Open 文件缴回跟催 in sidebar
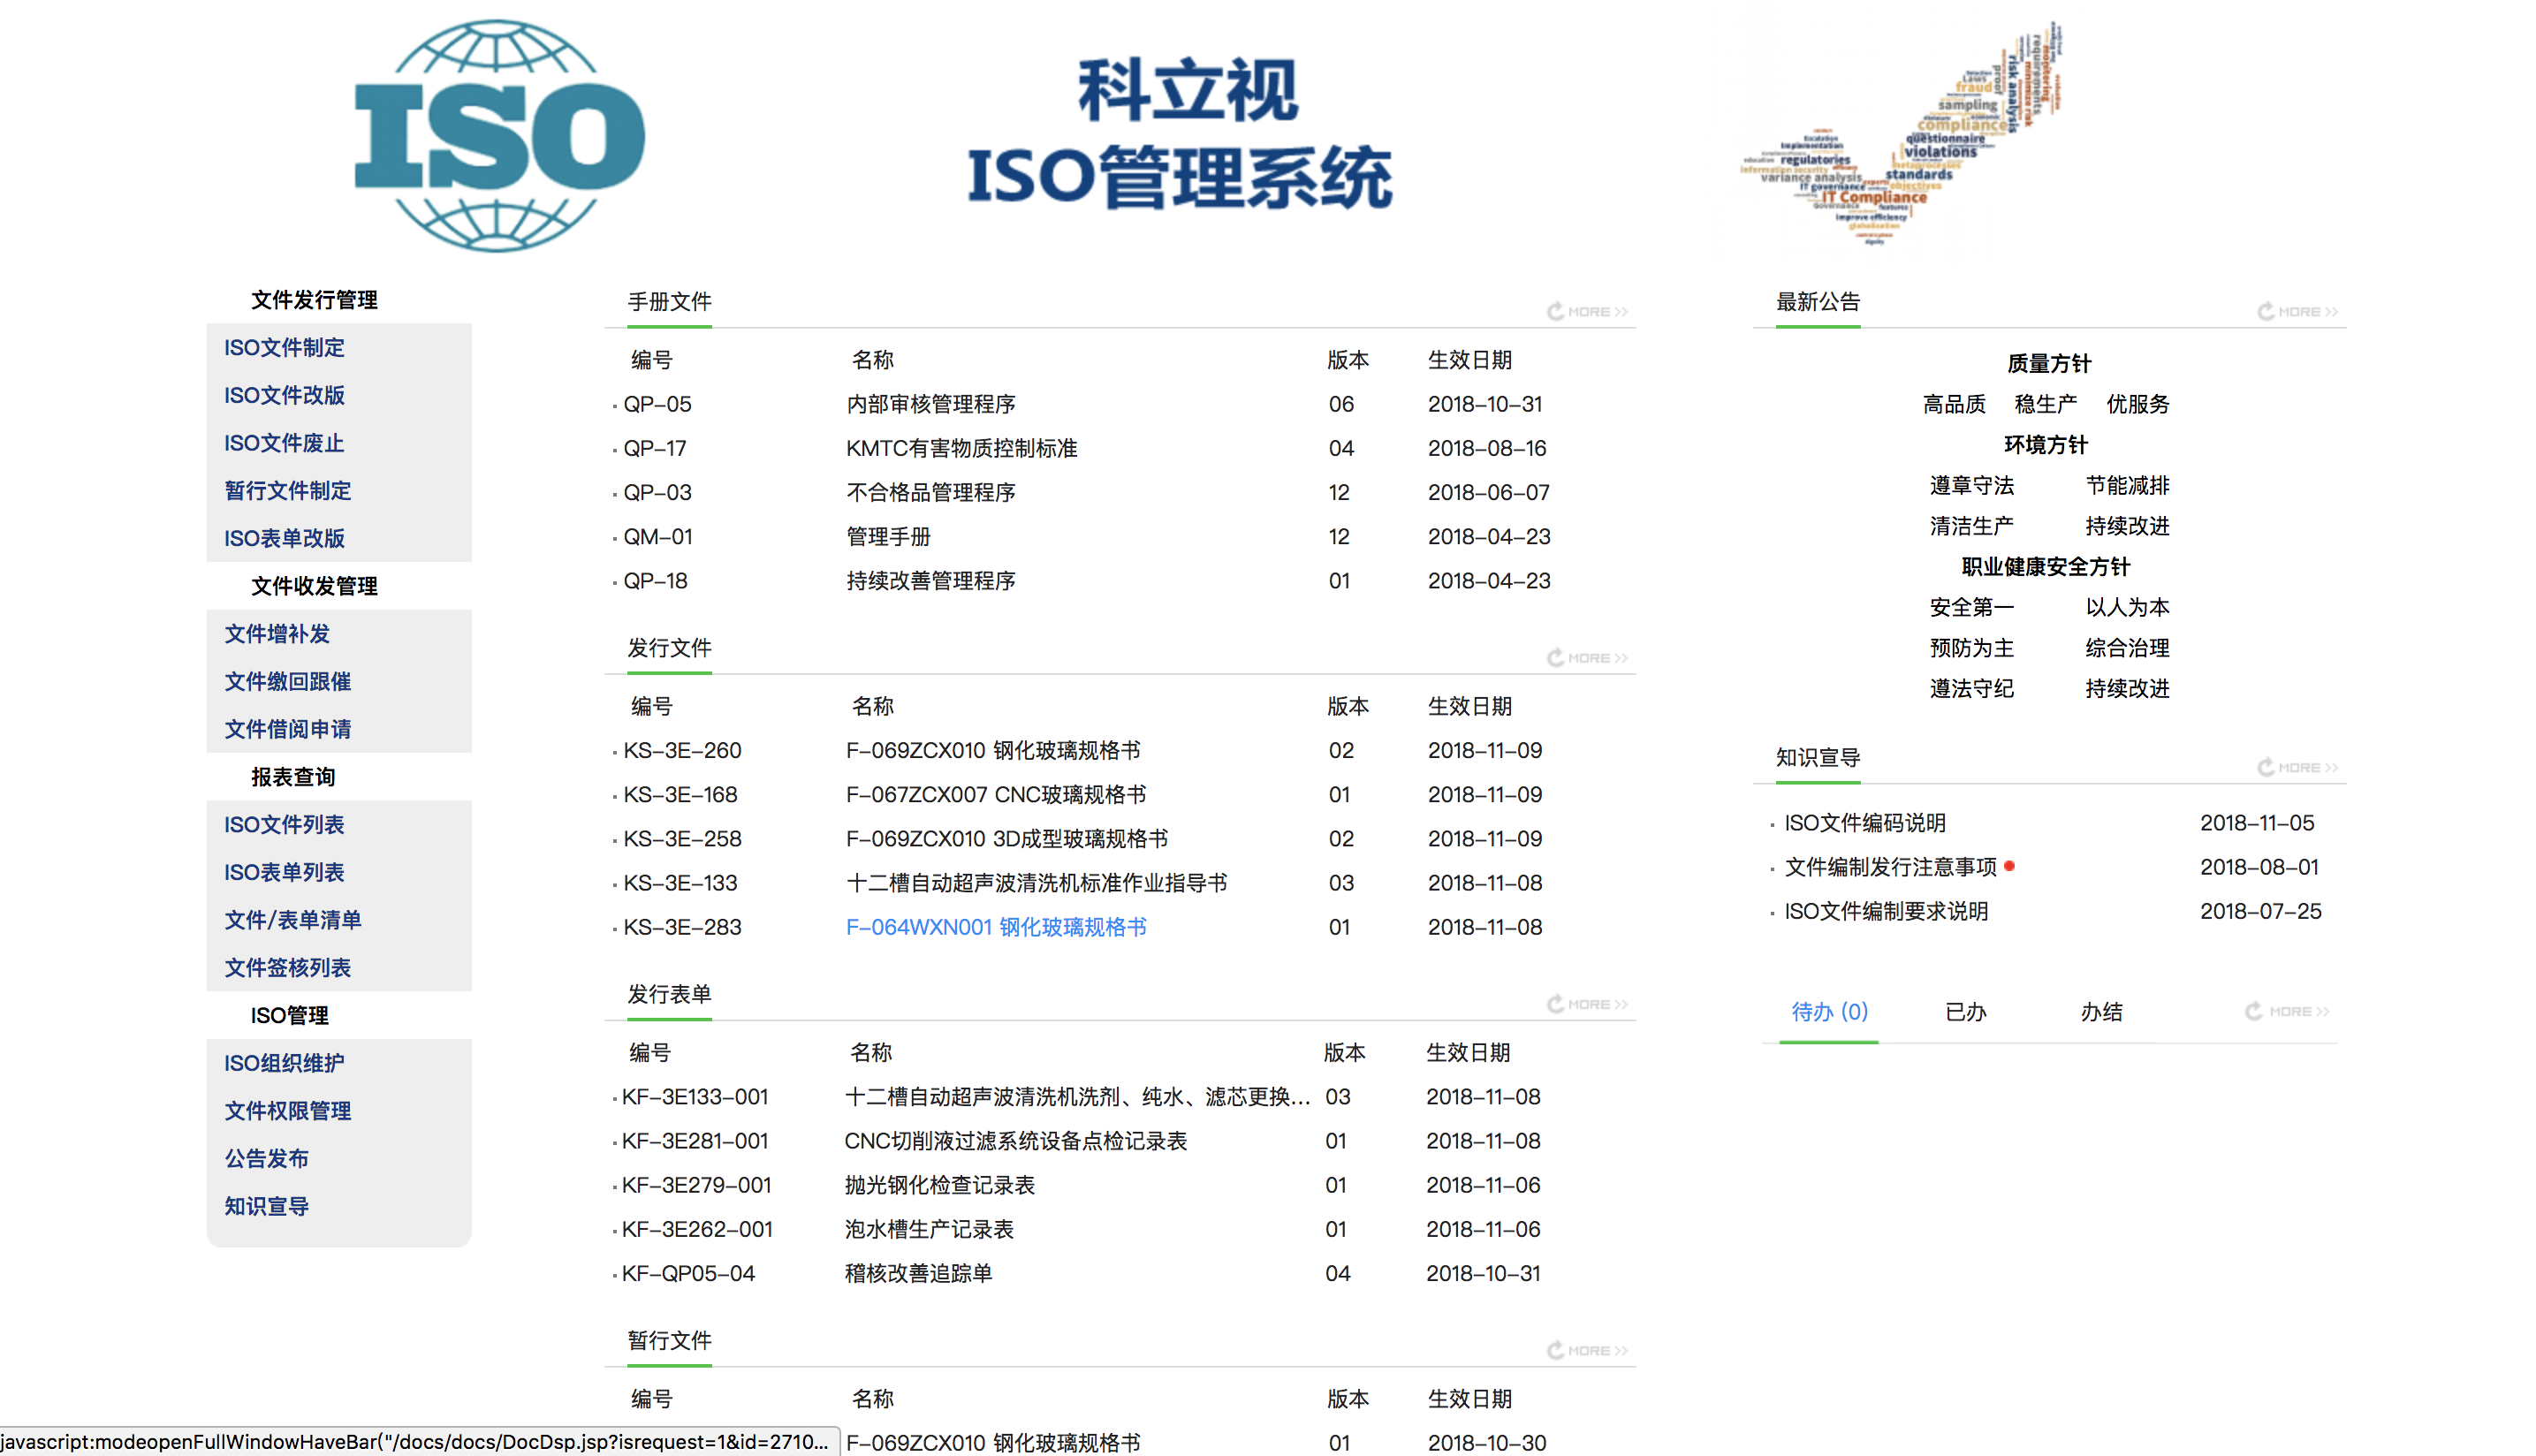Image resolution: width=2536 pixels, height=1456 pixels. coord(288,681)
